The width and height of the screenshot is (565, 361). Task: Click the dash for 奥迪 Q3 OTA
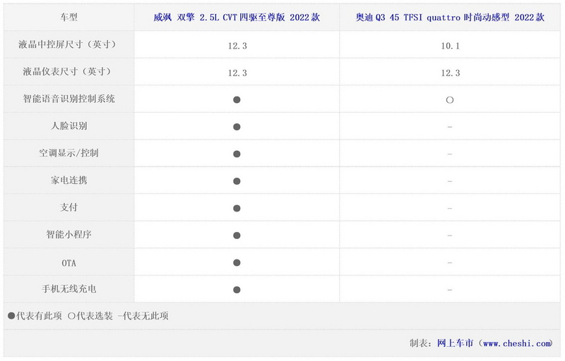[450, 262]
